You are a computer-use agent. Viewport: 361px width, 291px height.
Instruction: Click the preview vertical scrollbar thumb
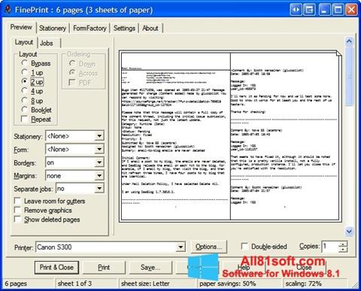tap(349, 77)
